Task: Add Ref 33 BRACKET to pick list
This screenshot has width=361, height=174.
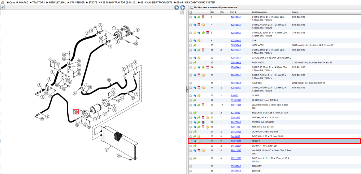Action: tap(191, 166)
